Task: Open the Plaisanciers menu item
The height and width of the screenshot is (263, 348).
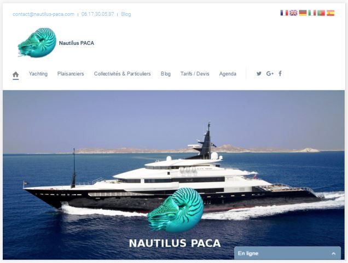Action: [x=71, y=74]
